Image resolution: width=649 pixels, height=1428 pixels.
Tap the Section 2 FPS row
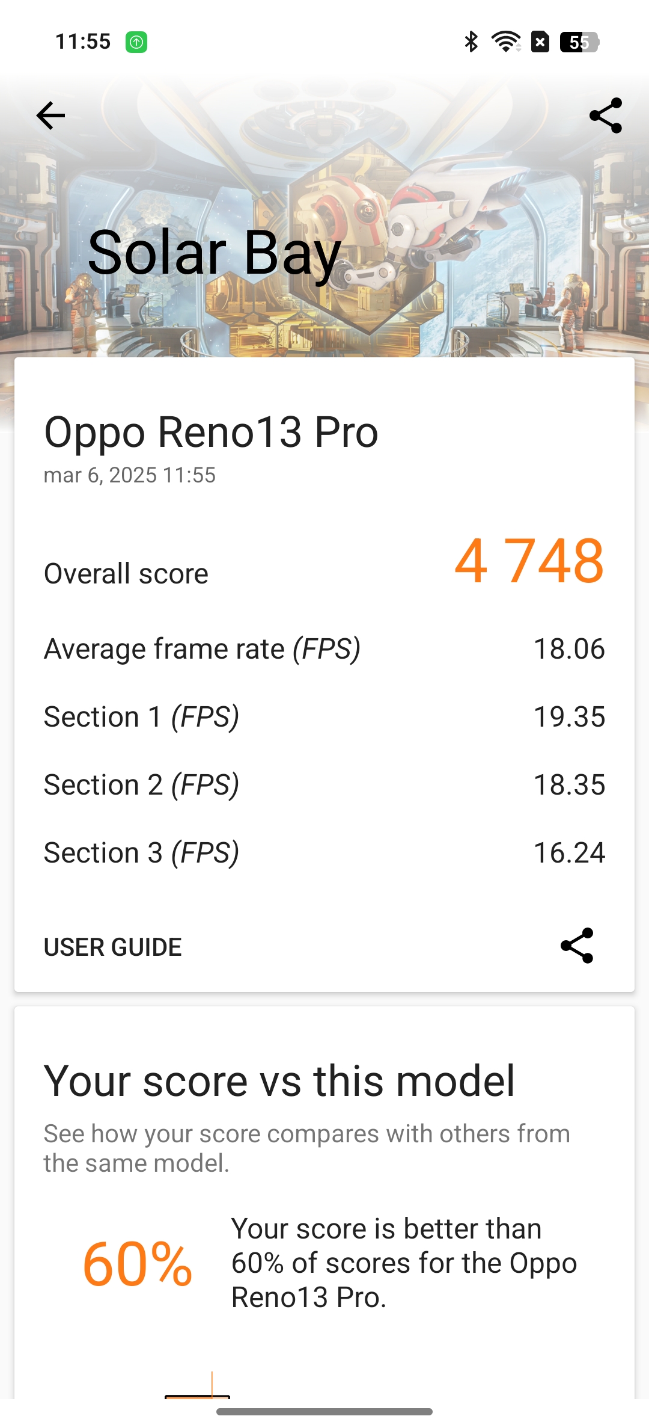point(324,785)
